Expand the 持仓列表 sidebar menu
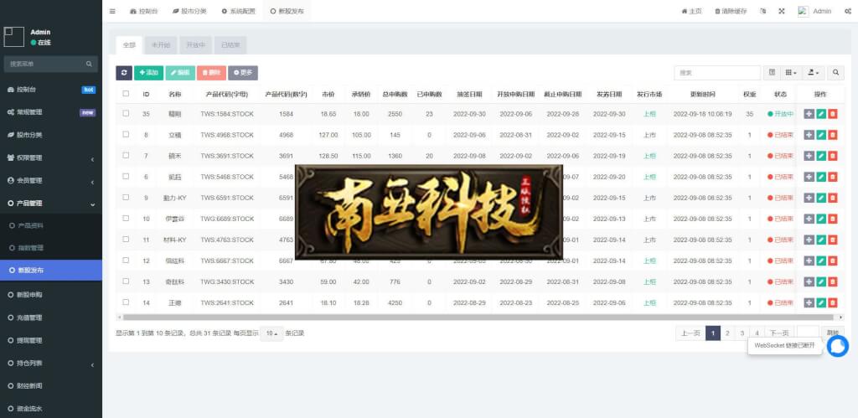The image size is (858, 418). (x=51, y=363)
